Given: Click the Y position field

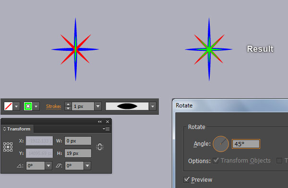Looking at the screenshot, I should tap(39, 153).
